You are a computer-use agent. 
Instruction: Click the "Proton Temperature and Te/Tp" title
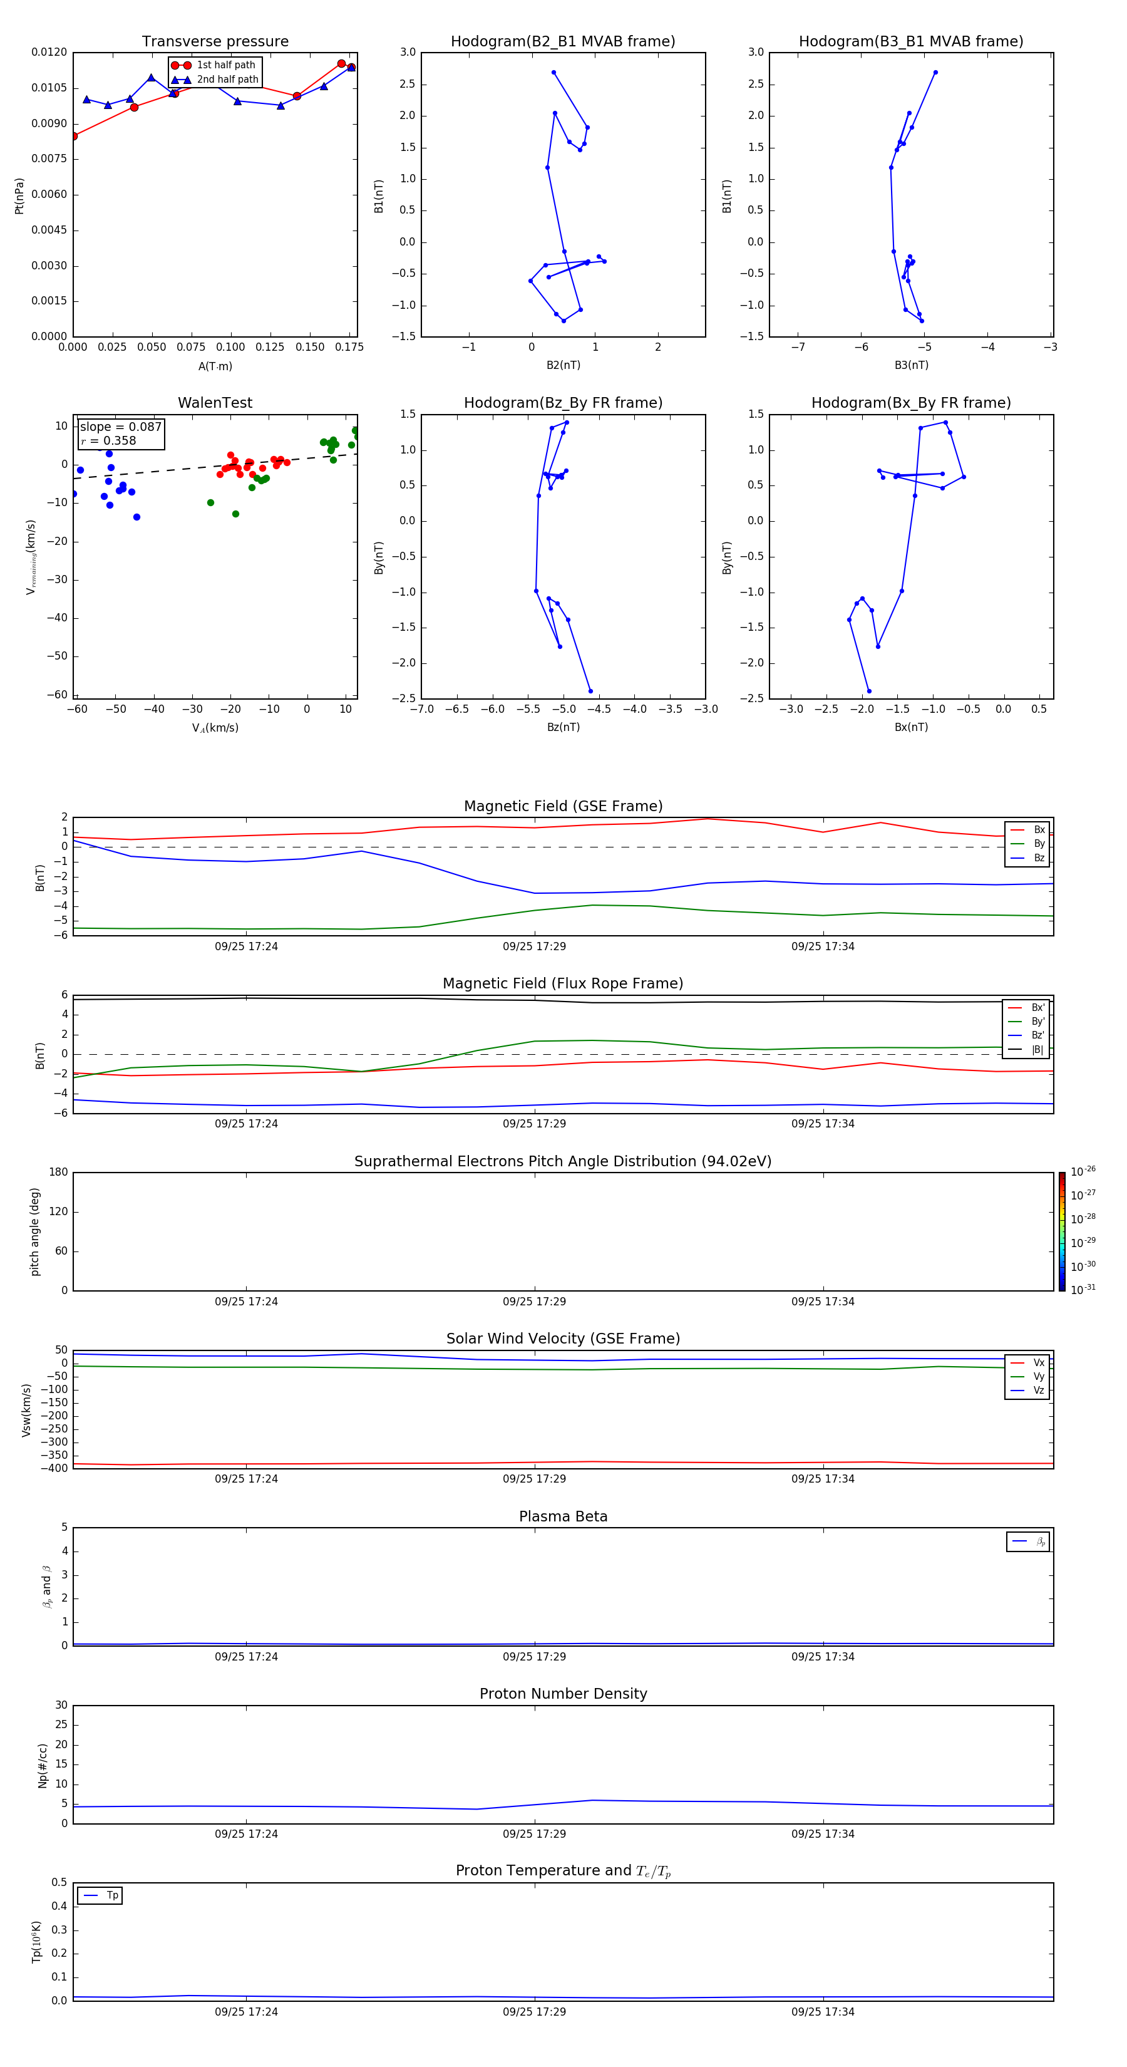[x=563, y=1871]
